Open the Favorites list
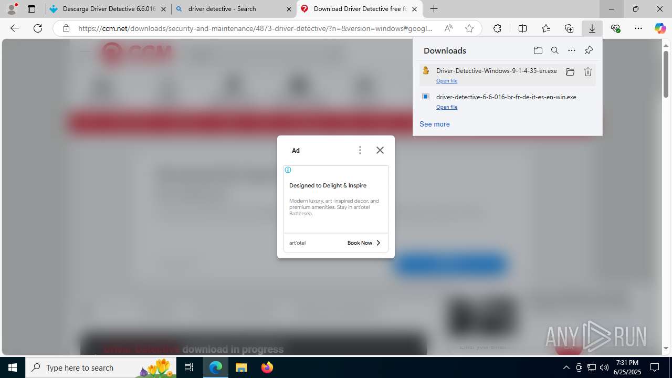The width and height of the screenshot is (672, 378). point(546,28)
